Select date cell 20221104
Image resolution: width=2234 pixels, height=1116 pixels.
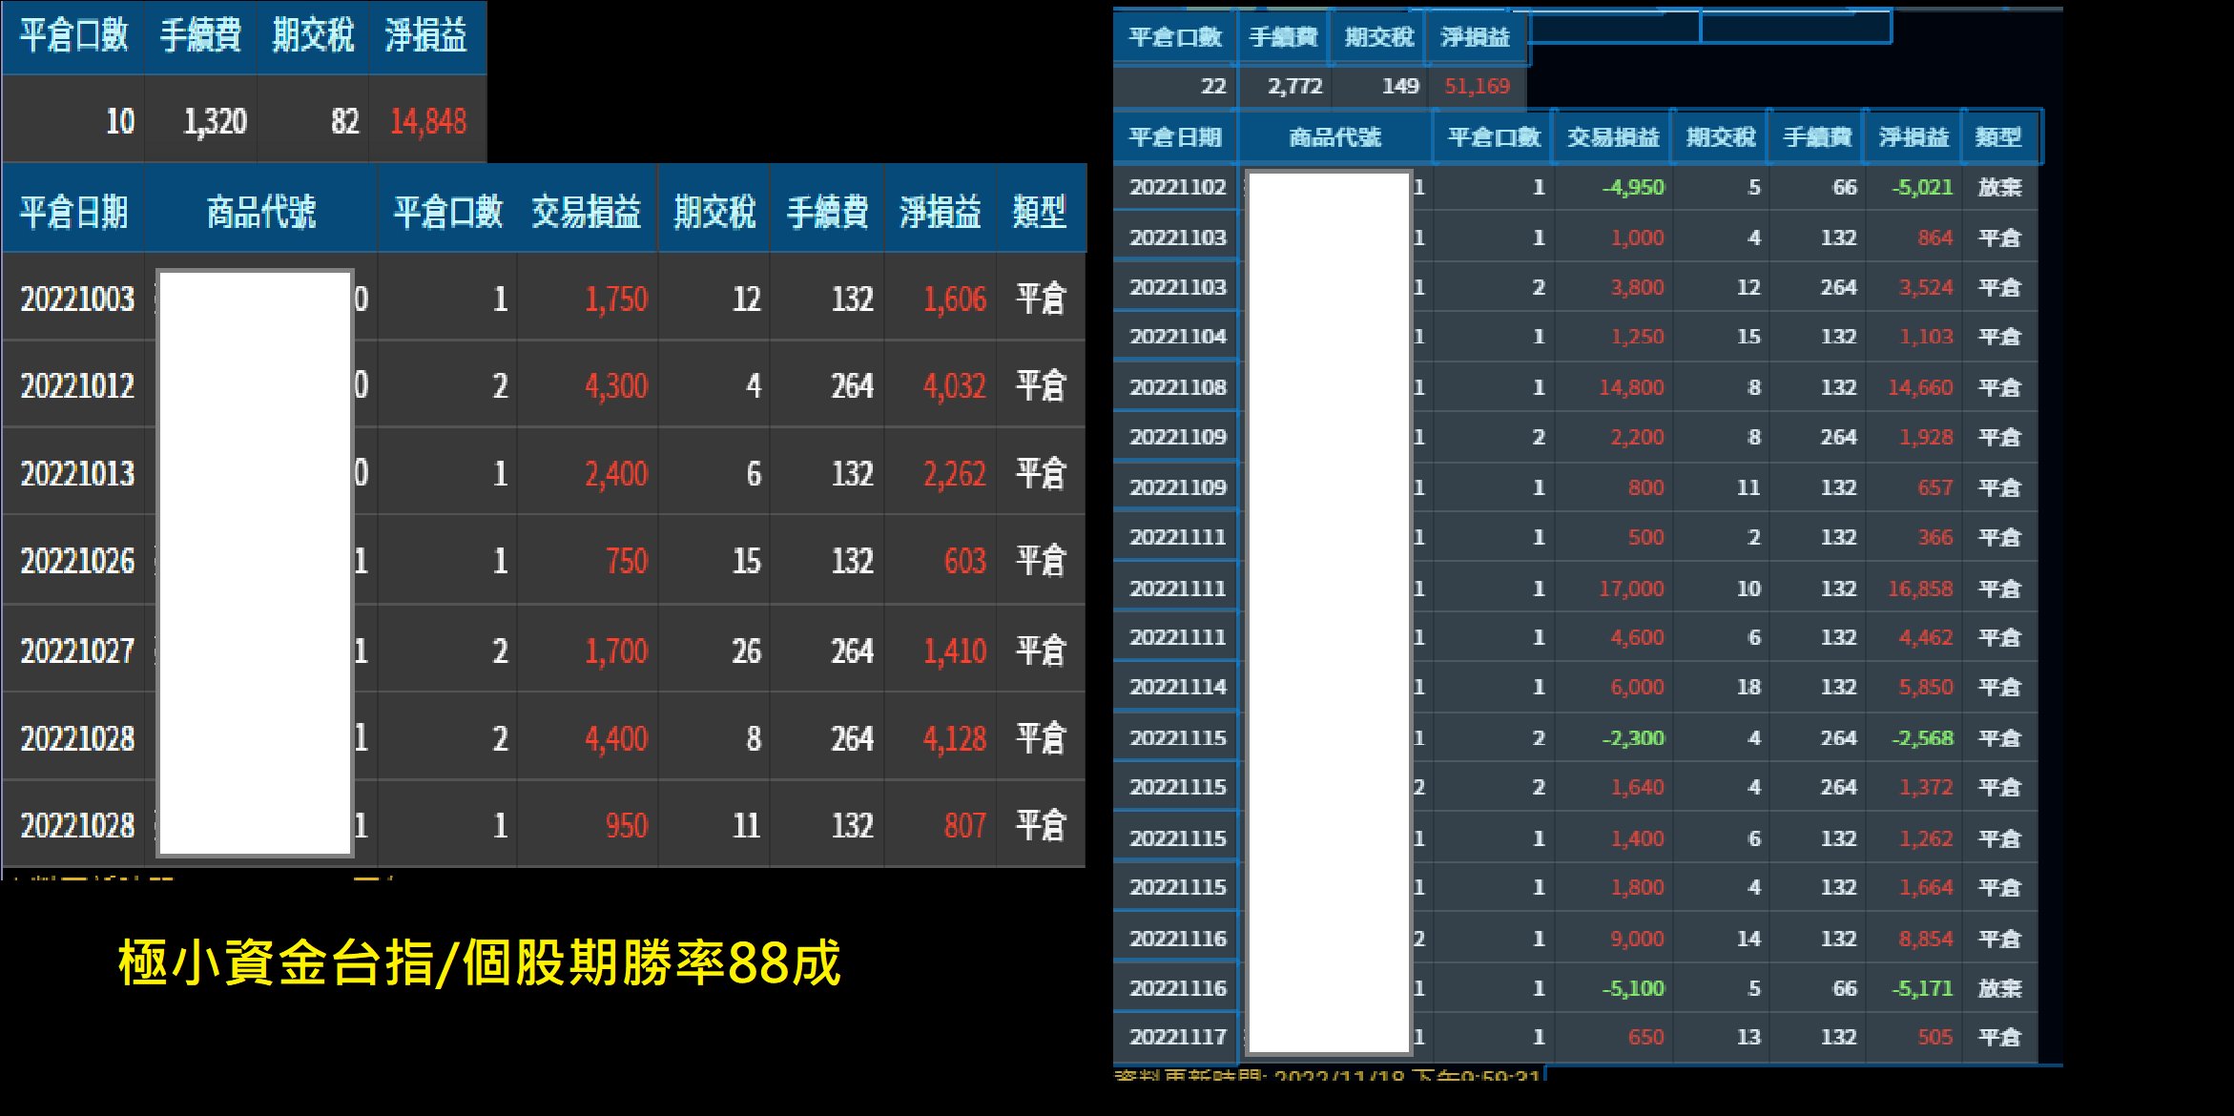1178,336
